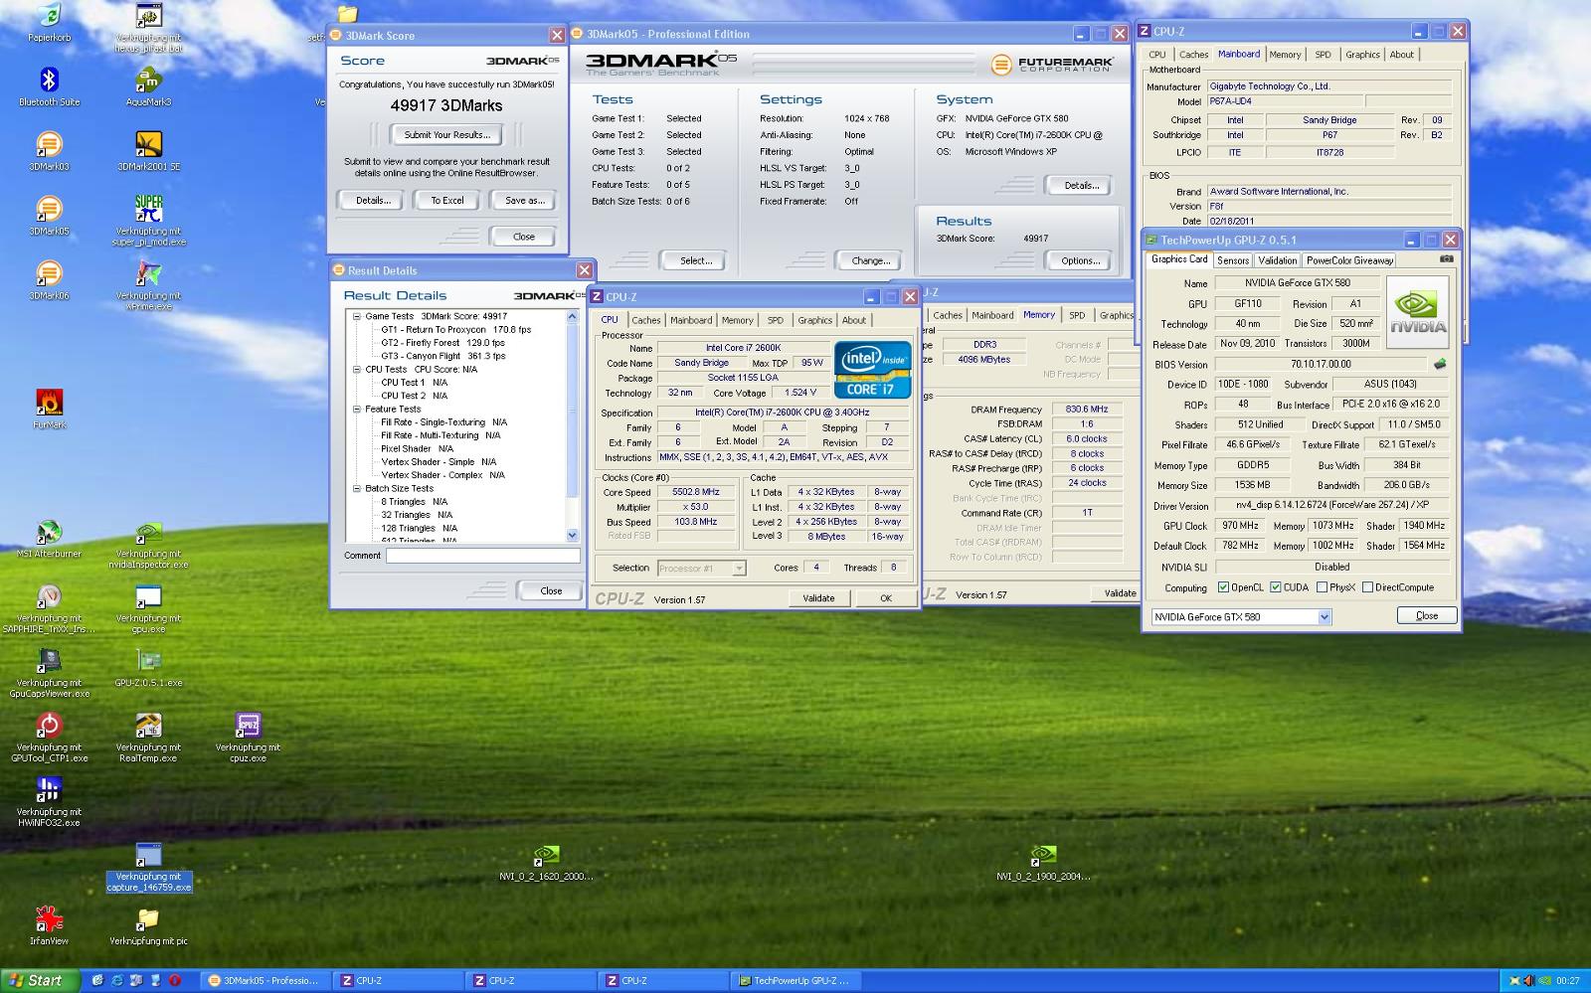Select About tab in top-right CPU-Z

point(1402,55)
